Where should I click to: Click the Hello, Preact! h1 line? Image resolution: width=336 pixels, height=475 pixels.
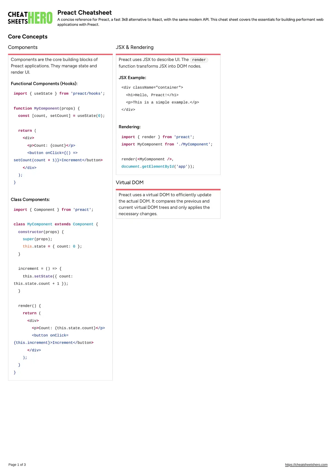coord(152,95)
